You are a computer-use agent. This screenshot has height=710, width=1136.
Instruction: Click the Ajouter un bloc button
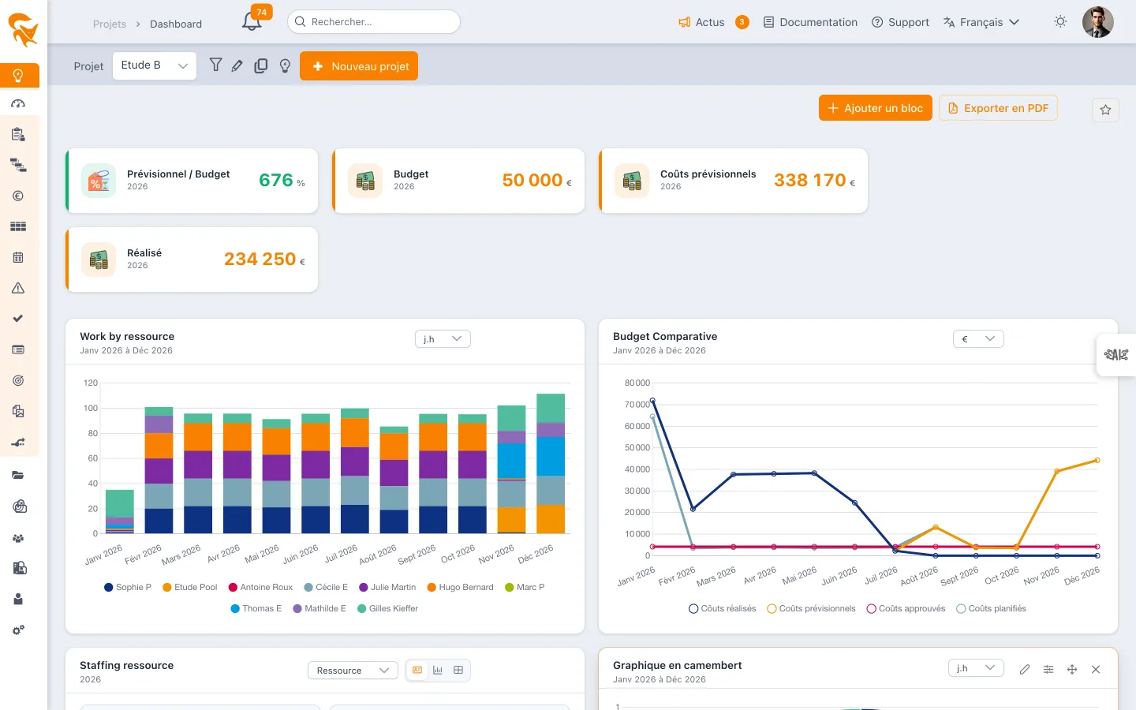point(876,108)
